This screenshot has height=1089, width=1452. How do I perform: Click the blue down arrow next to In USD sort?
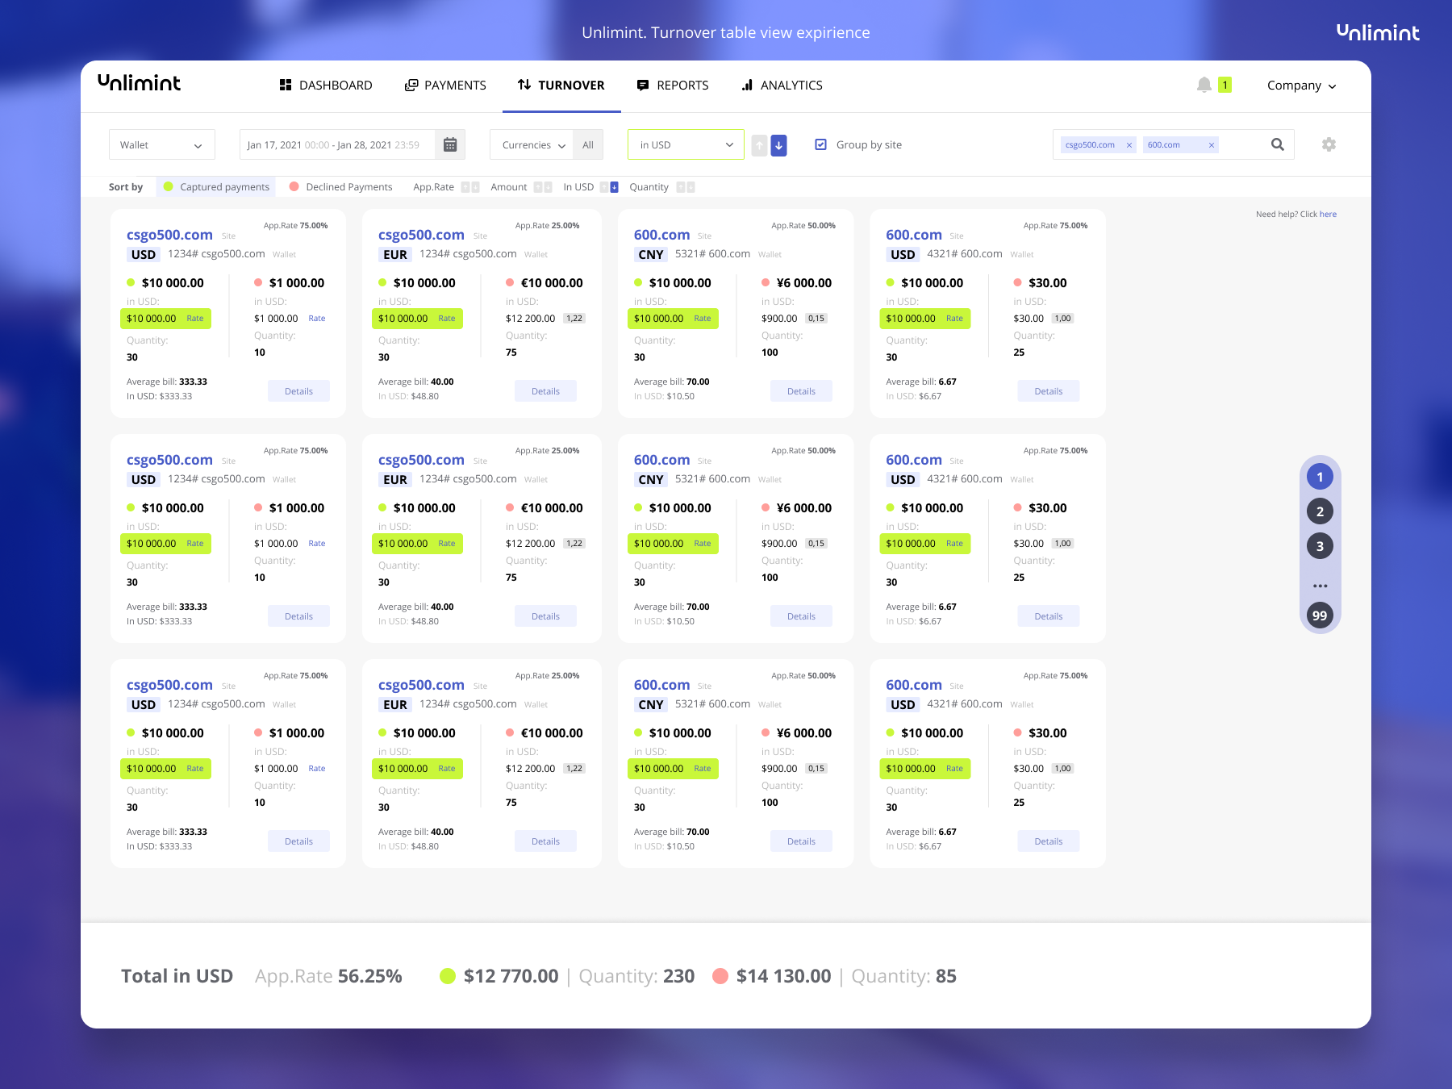pyautogui.click(x=614, y=187)
